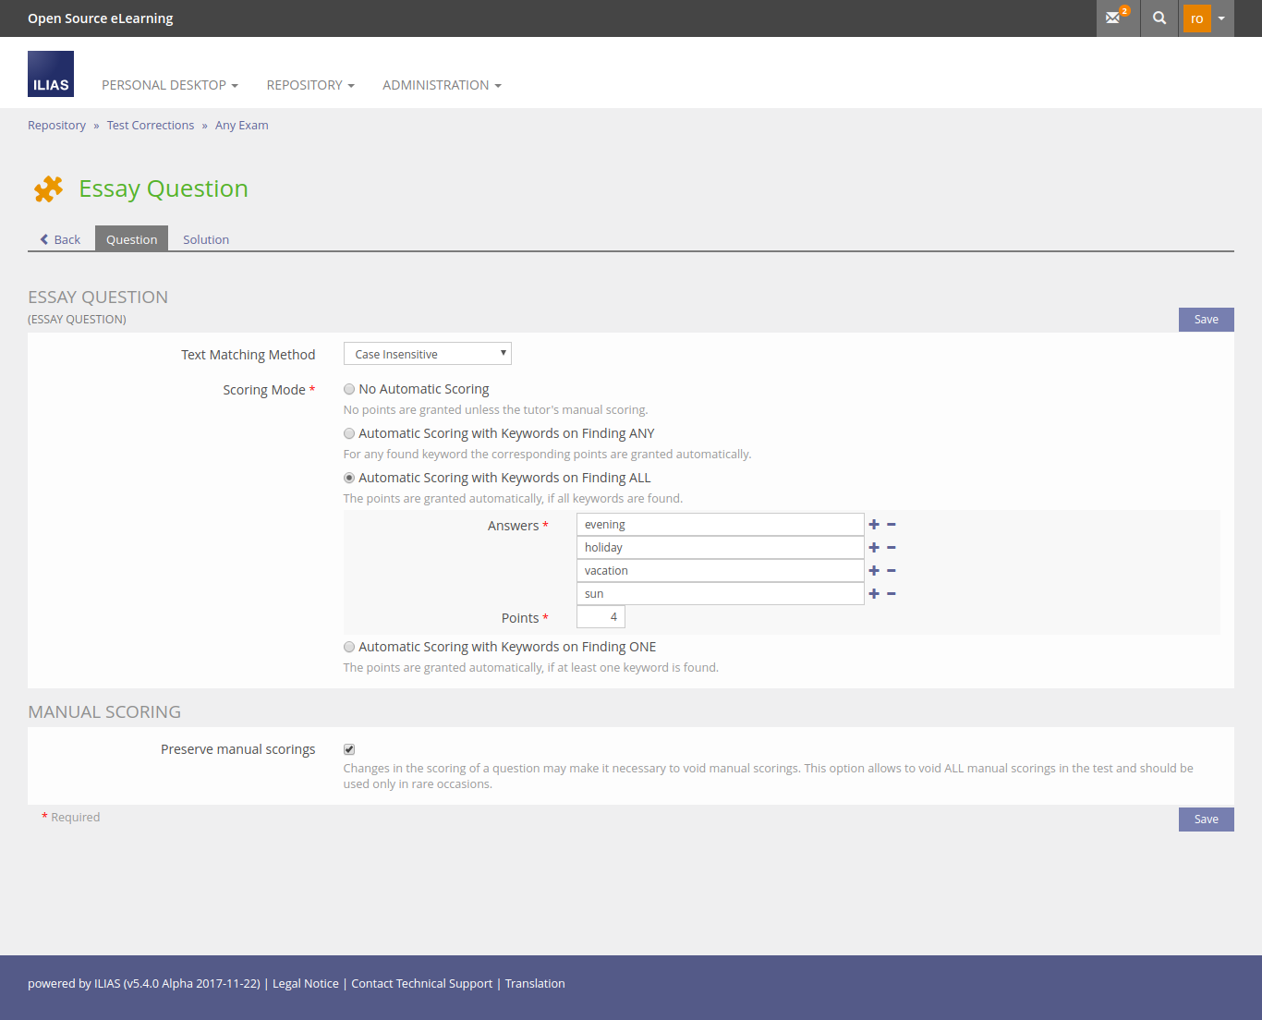Expand the Personal Desktop menu

(x=170, y=85)
